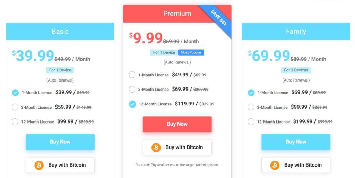Click the Bitcoin icon in Premium plan

[x=156, y=147]
